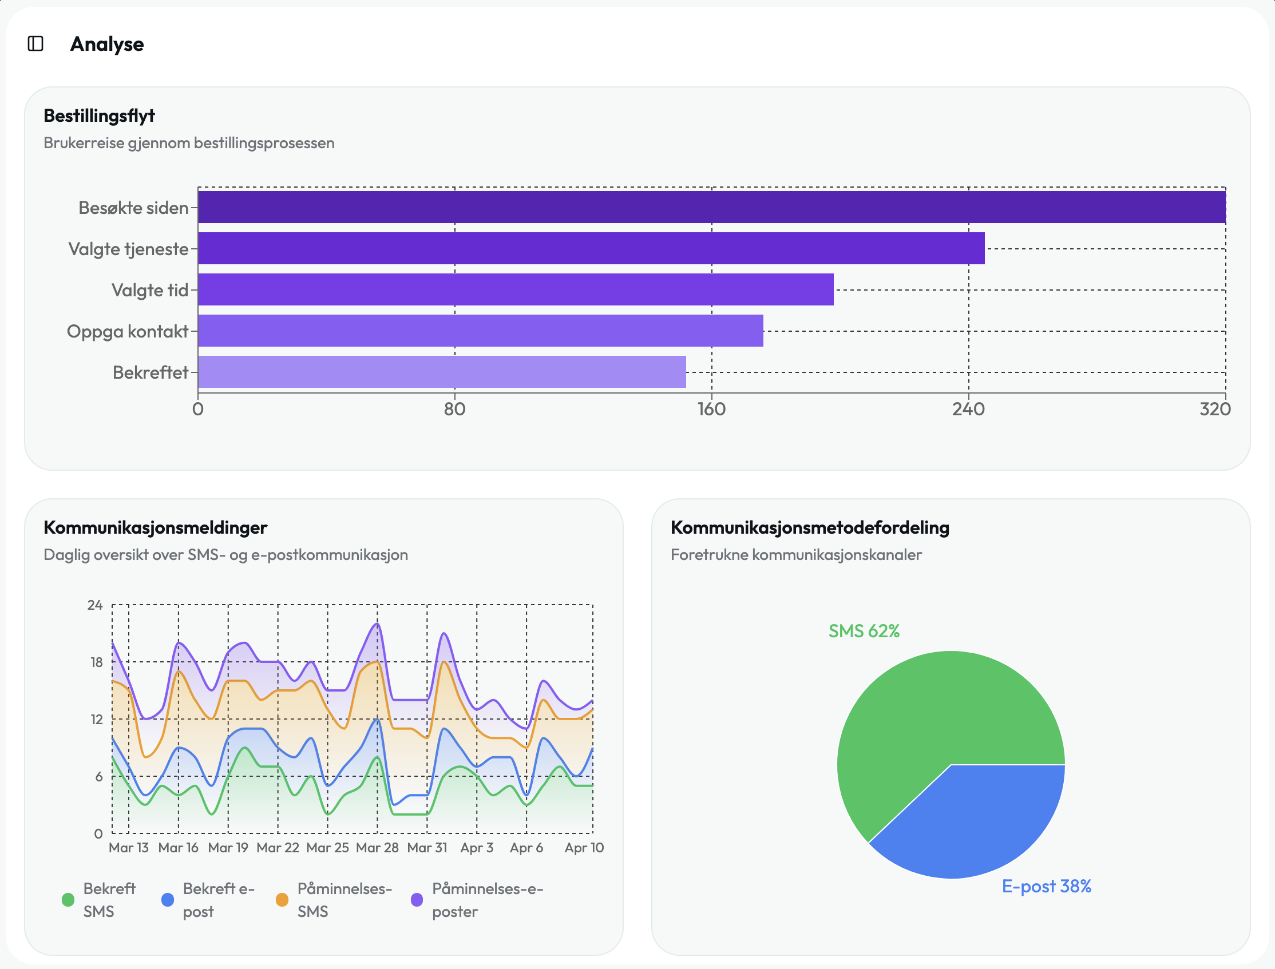This screenshot has width=1275, height=969.
Task: Switch to the Analyse view
Action: click(108, 45)
